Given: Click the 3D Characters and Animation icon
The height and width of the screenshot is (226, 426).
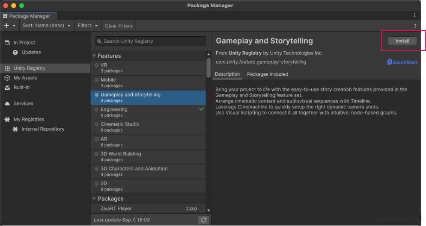Looking at the screenshot, I should [x=96, y=169].
